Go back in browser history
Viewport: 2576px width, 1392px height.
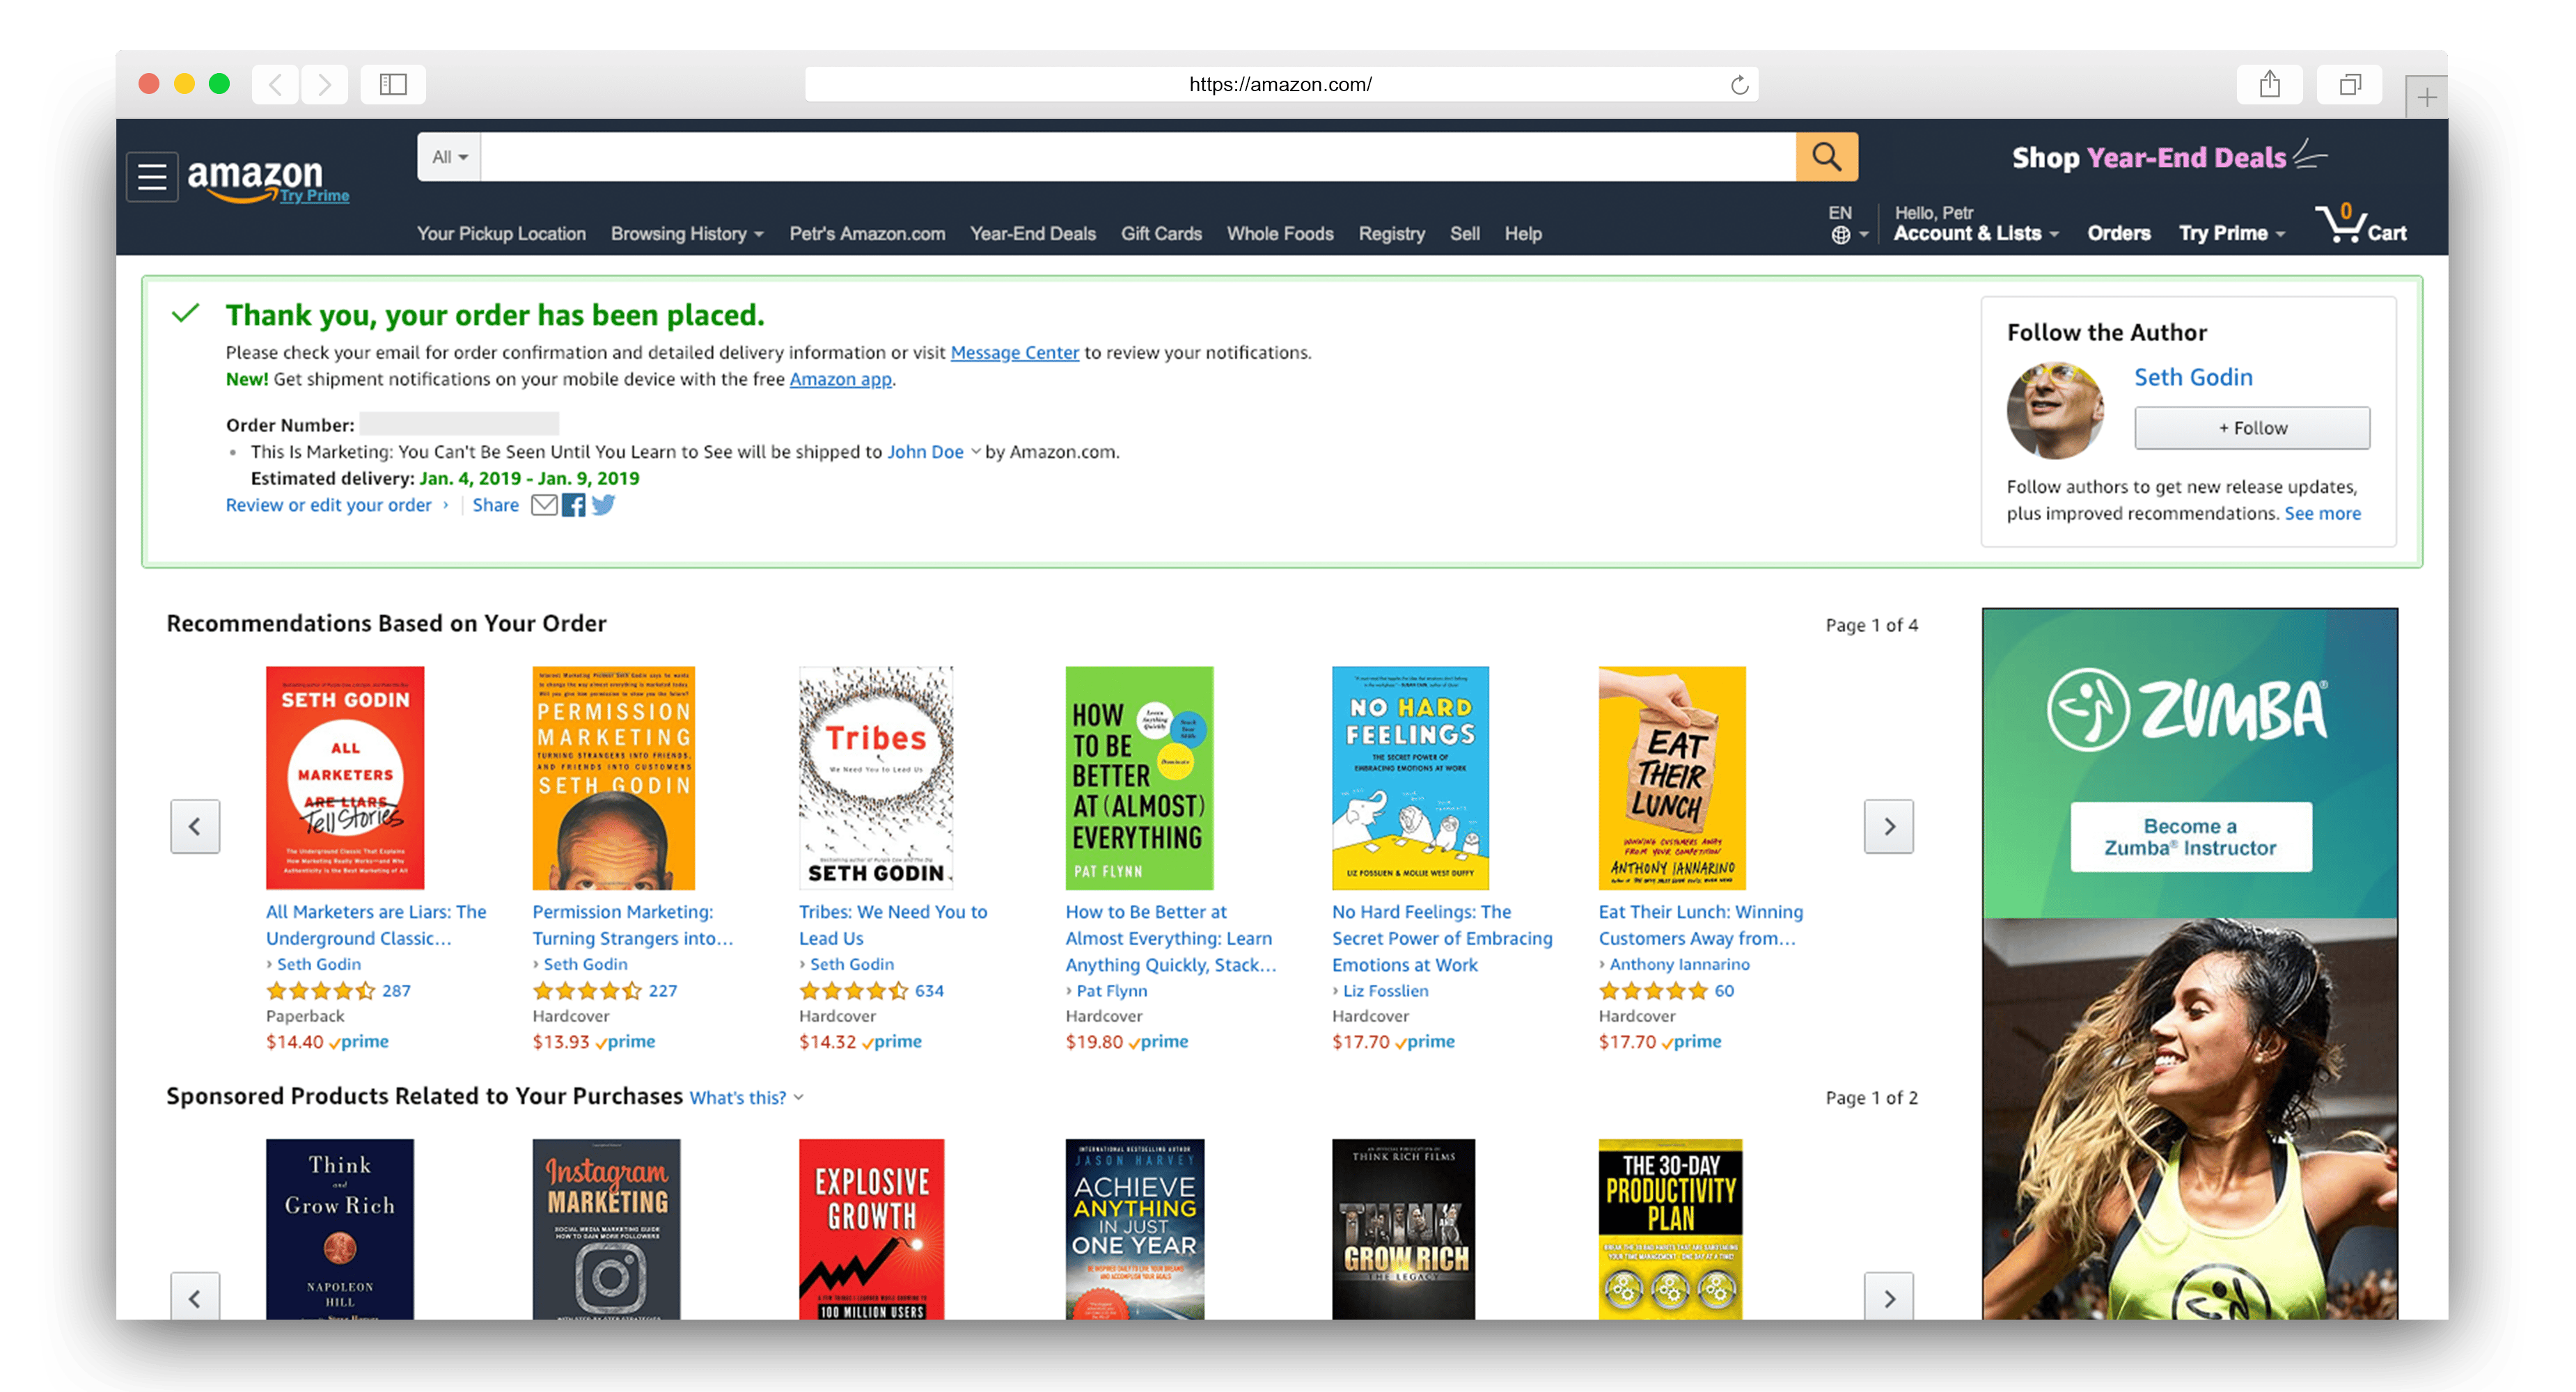coord(276,84)
